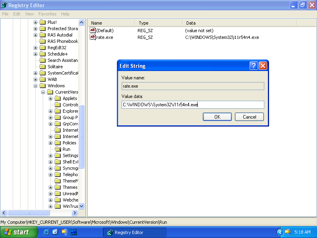Expand hidden tray icons with the arrow
The width and height of the screenshot is (317, 238).
coord(280,232)
